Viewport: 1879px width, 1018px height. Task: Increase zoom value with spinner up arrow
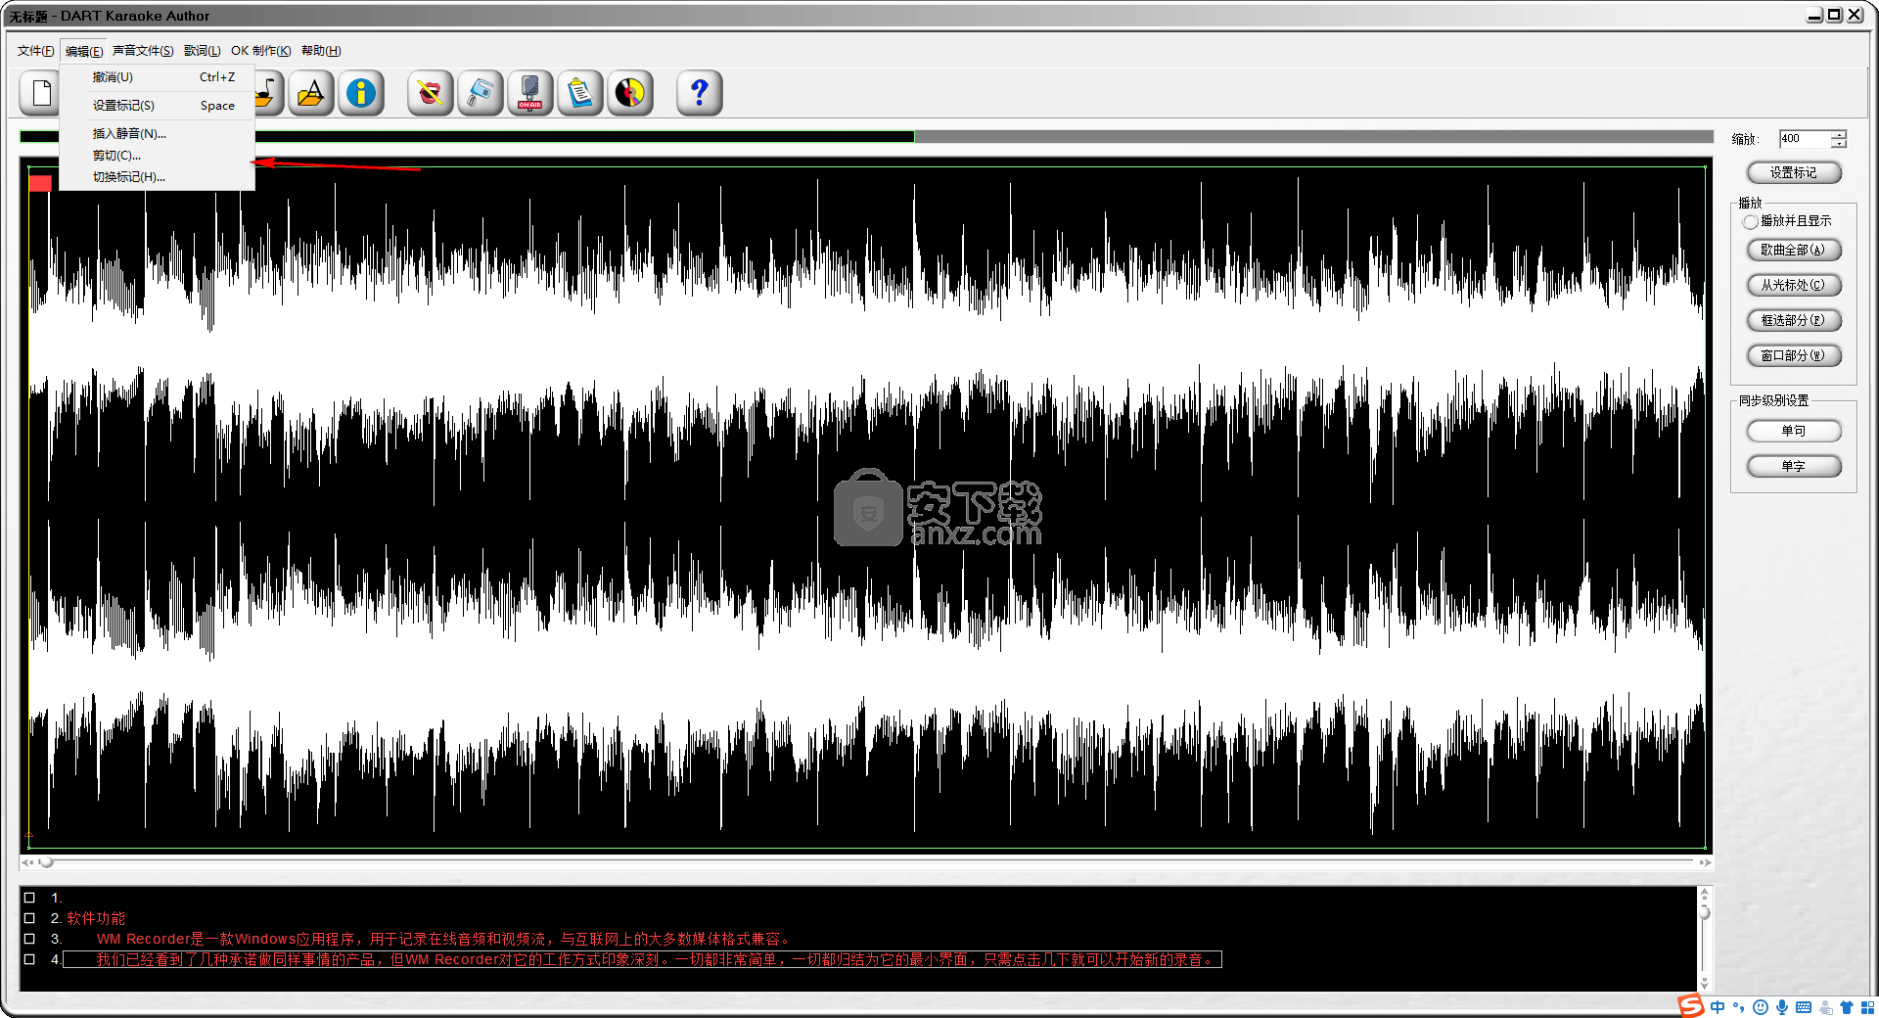(1839, 134)
